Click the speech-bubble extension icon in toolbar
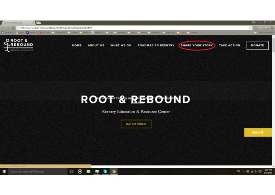Viewport: 275px width, 195px height. point(266,28)
